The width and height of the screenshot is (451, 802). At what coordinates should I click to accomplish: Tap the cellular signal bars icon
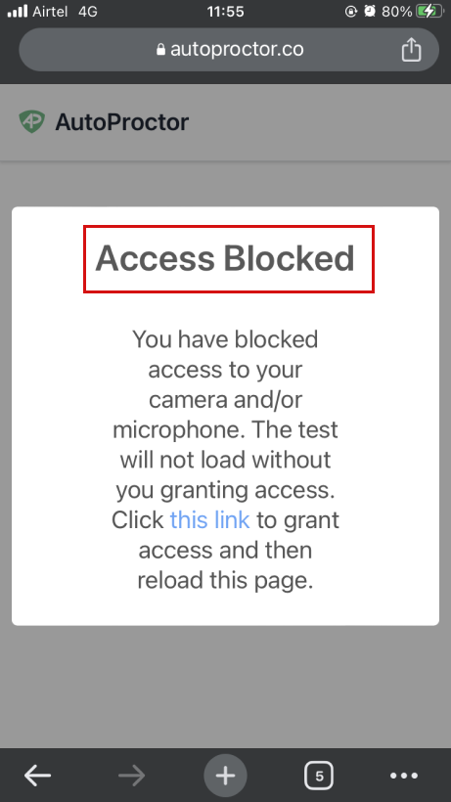pos(18,12)
